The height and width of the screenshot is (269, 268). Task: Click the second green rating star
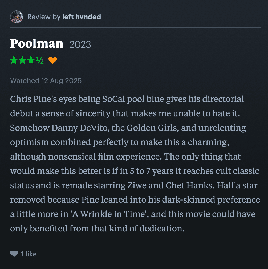point(23,60)
